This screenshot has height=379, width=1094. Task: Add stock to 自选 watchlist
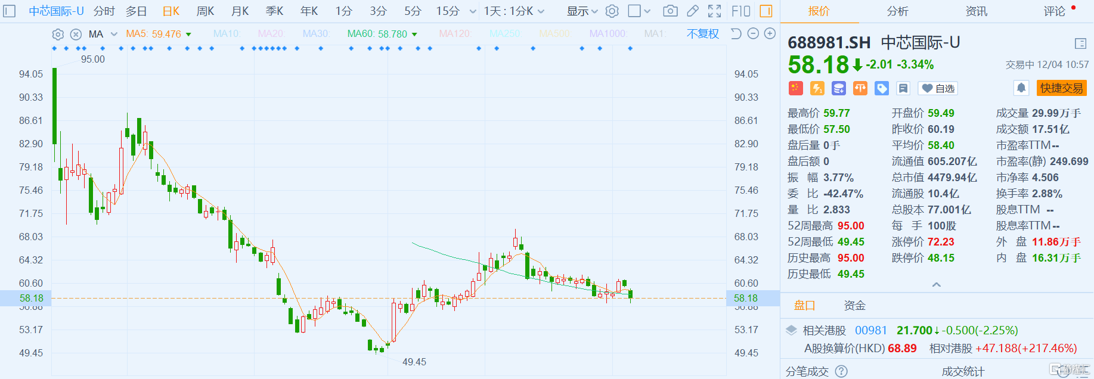(938, 88)
